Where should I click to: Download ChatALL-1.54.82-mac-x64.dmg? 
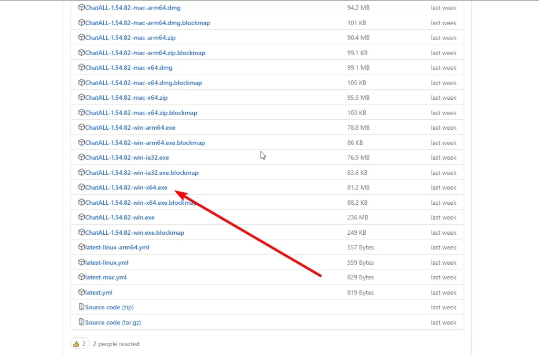click(129, 68)
